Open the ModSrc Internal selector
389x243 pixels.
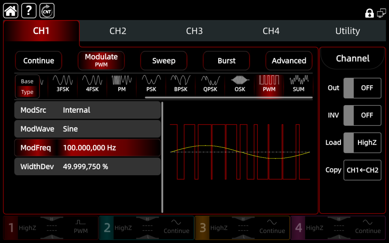87,110
